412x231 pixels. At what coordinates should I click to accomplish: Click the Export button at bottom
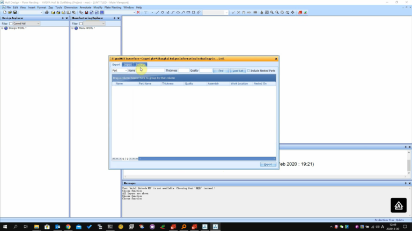click(268, 164)
